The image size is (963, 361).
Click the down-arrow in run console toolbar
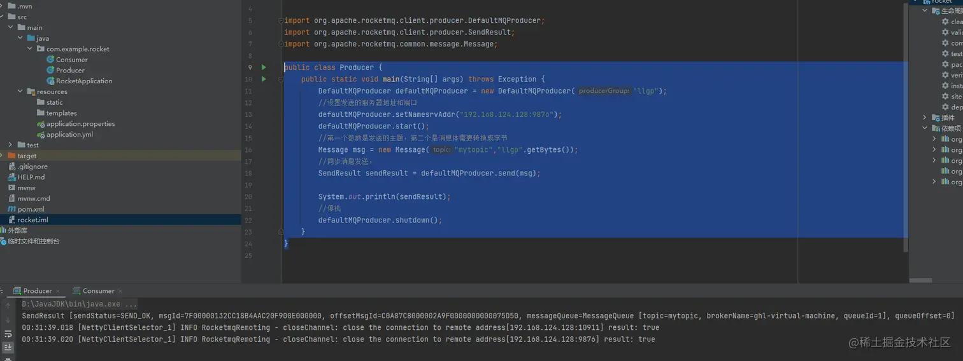[x=8, y=320]
